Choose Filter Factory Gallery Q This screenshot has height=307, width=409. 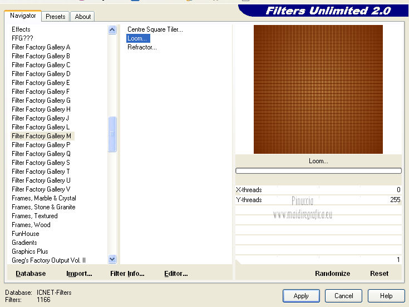pos(41,154)
